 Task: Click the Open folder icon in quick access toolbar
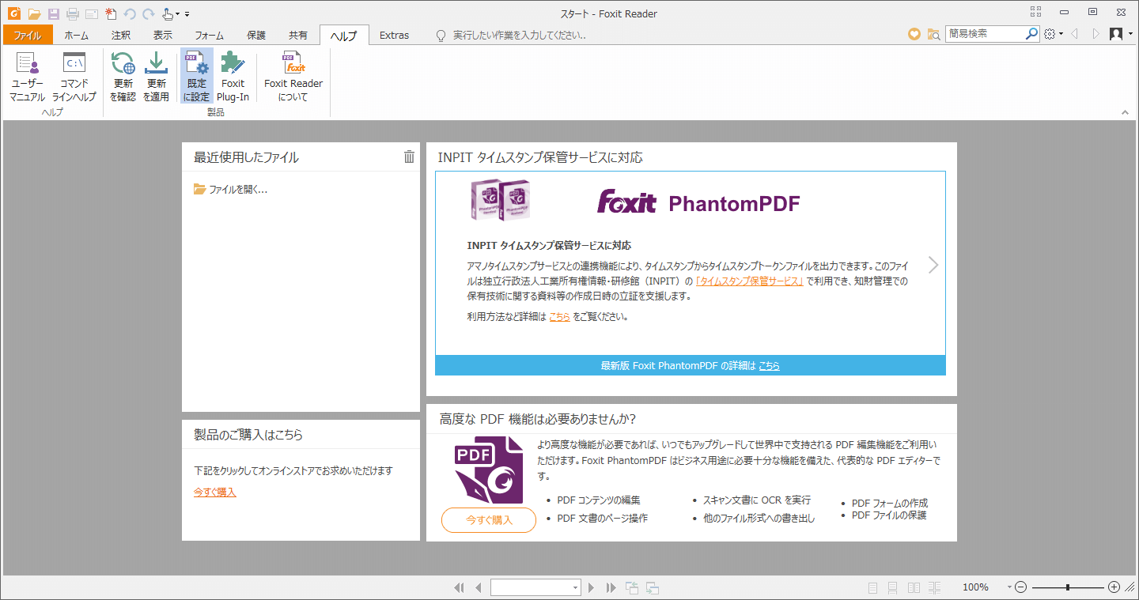34,13
